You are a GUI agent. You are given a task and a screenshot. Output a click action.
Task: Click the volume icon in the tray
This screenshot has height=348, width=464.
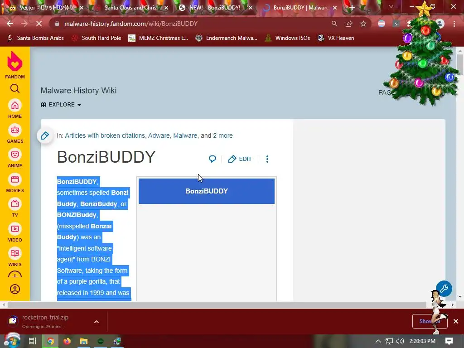click(x=400, y=341)
